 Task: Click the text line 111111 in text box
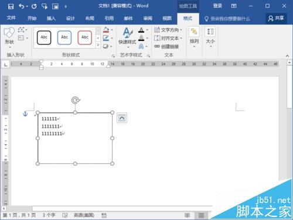(49, 118)
